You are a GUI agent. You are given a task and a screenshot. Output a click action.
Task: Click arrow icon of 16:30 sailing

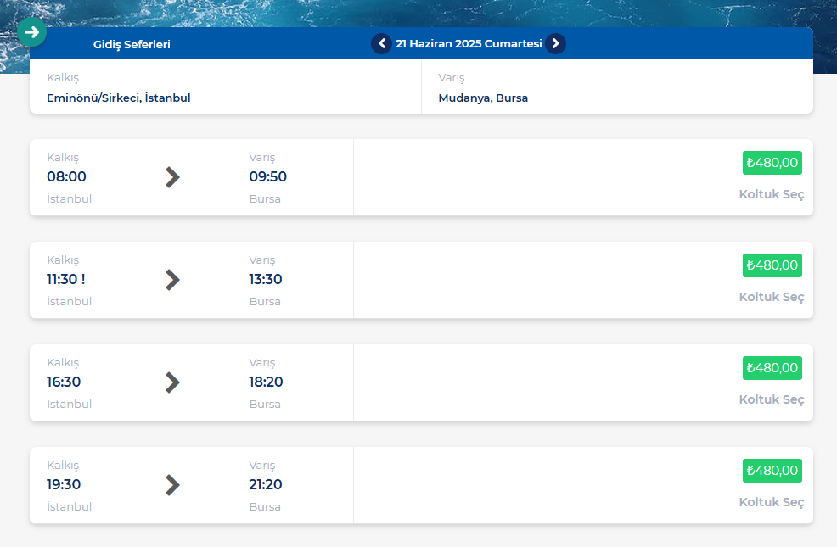pos(172,382)
